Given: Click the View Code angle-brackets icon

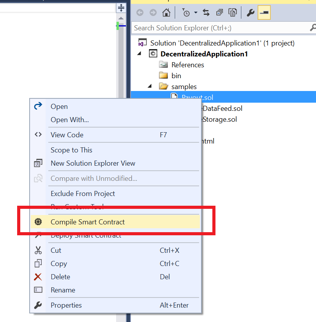Looking at the screenshot, I should [38, 134].
